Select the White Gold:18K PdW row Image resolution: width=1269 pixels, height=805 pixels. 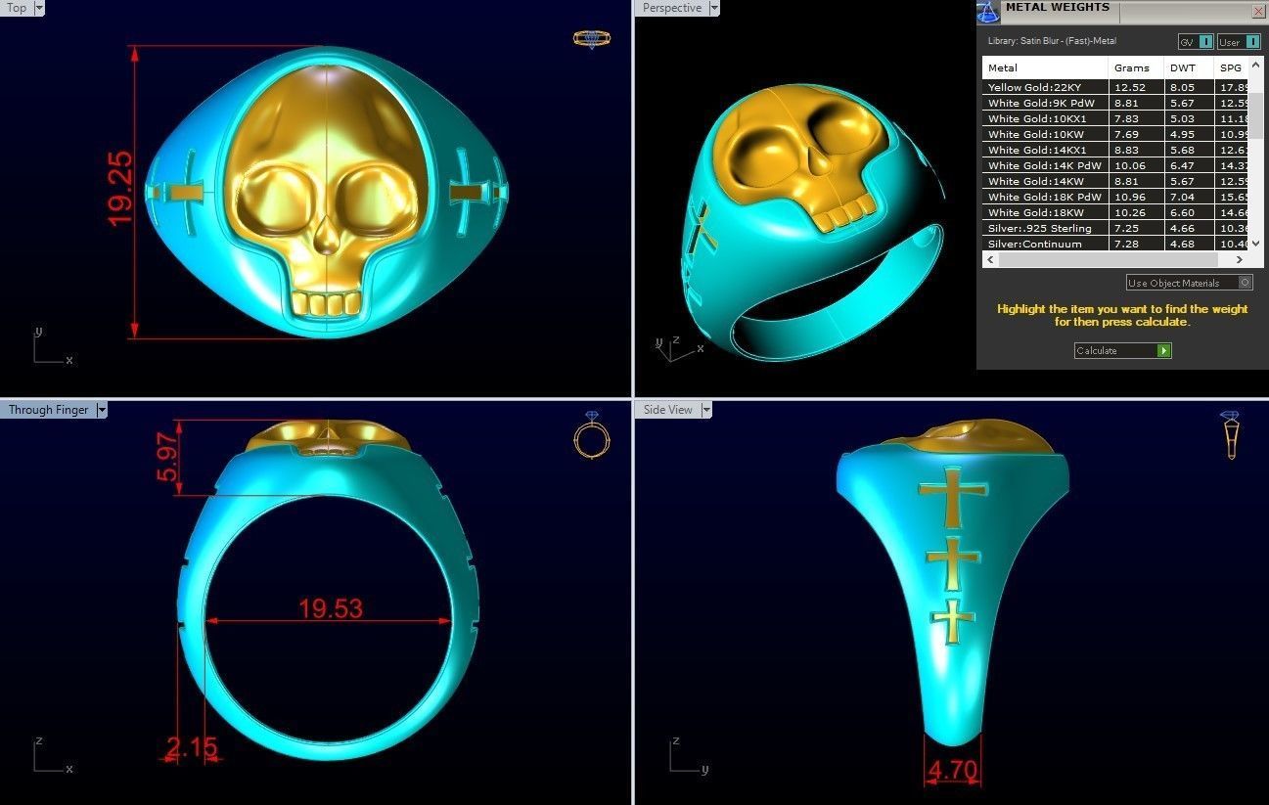coord(1116,197)
